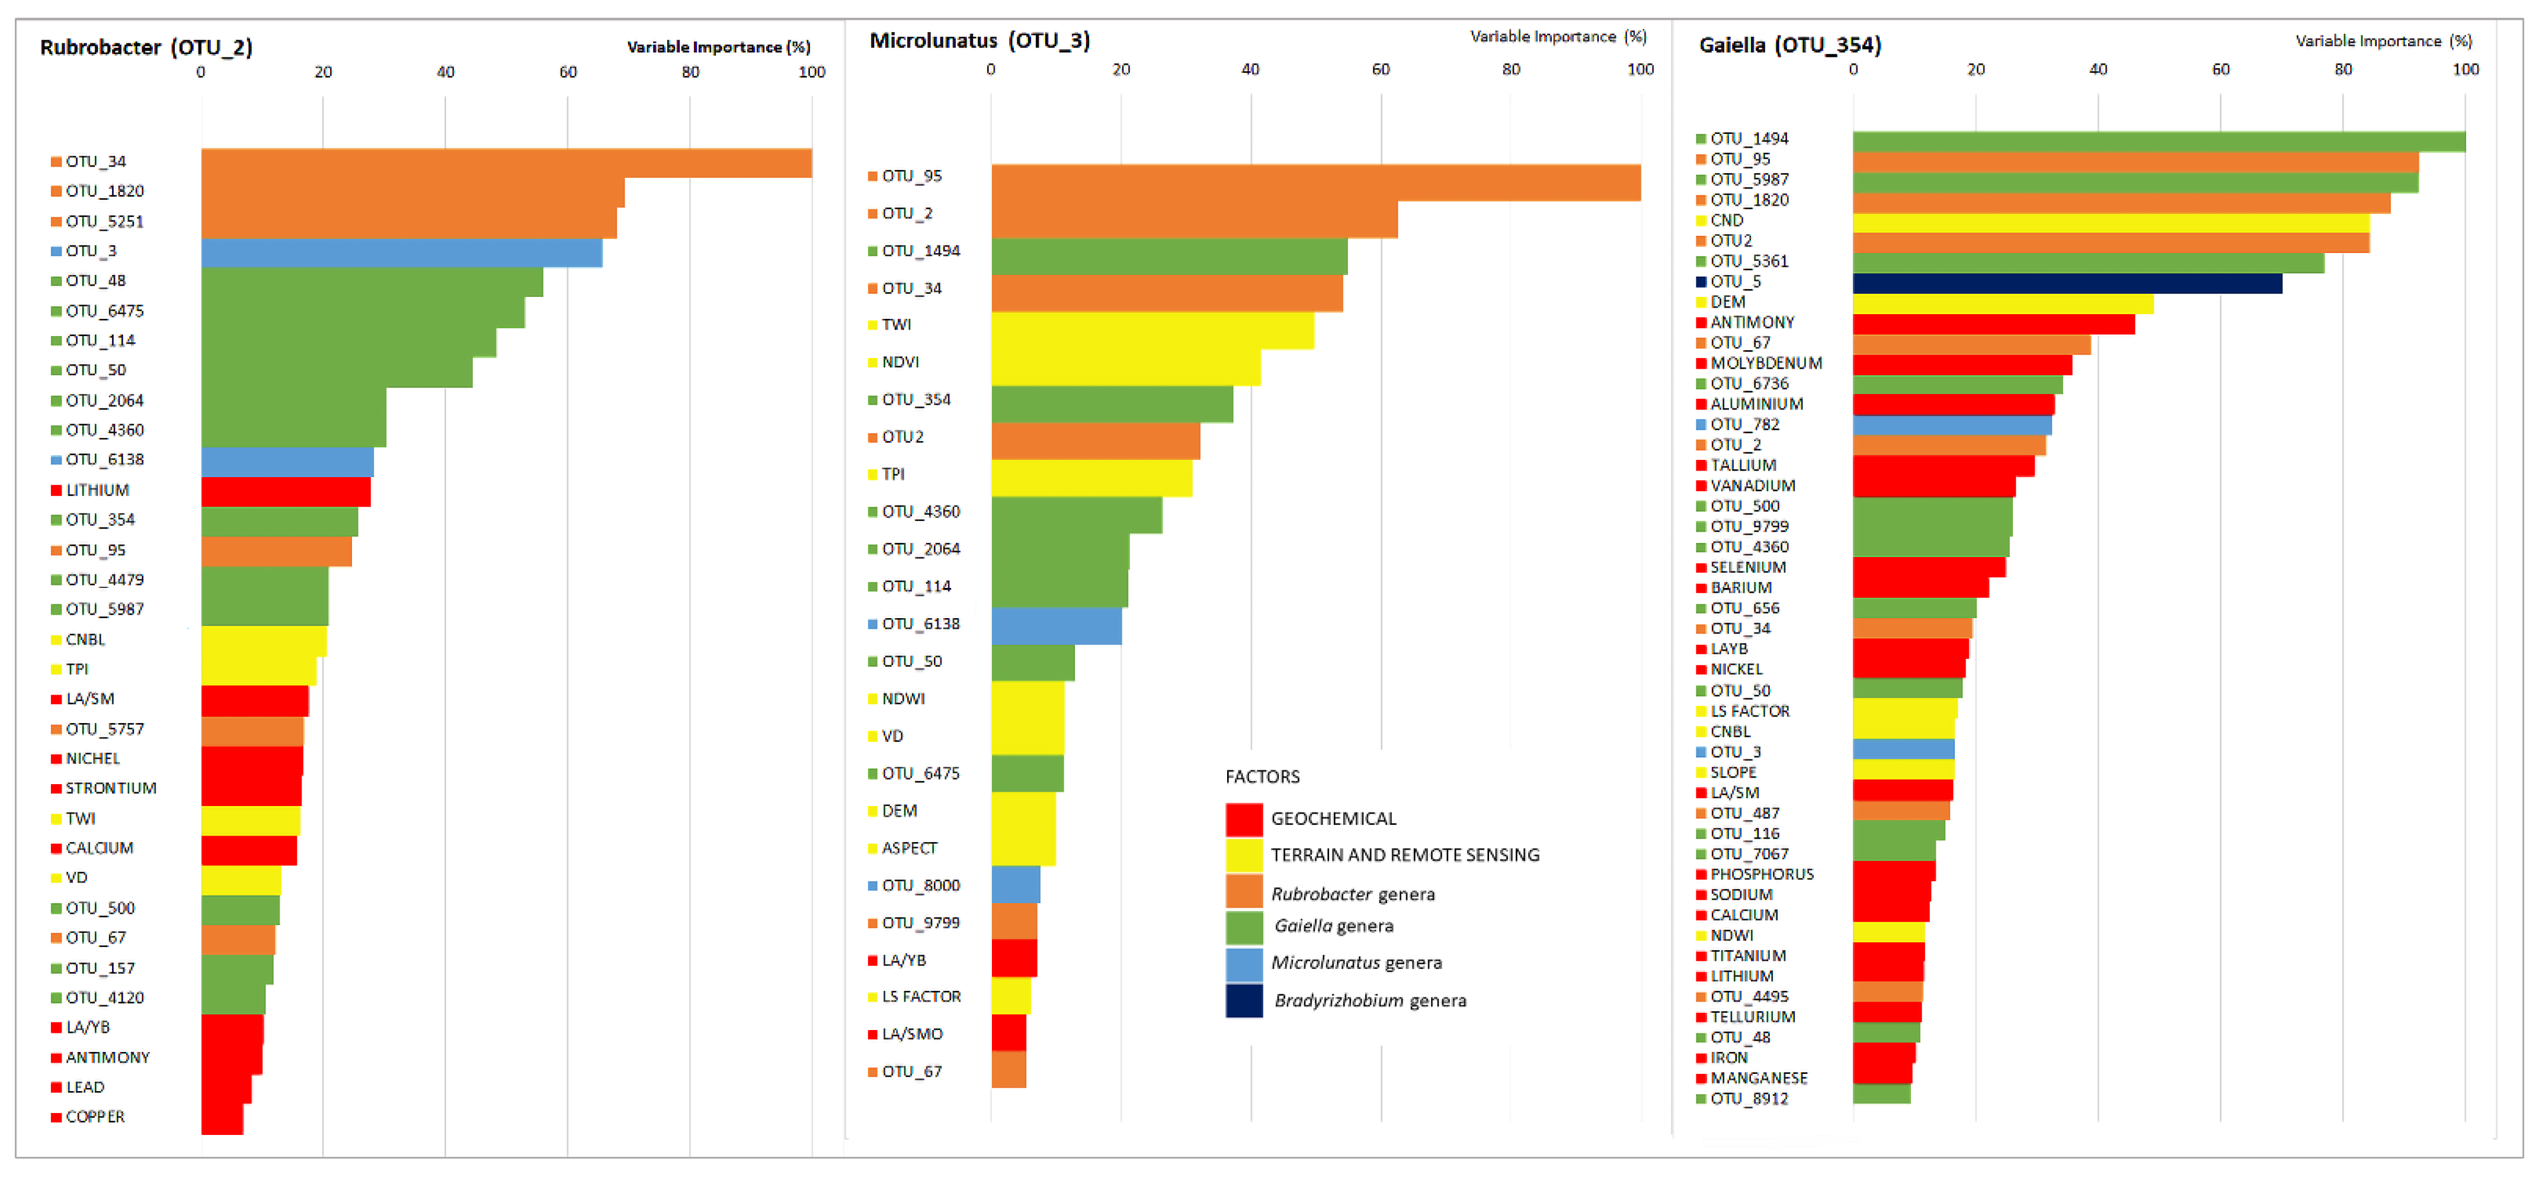Click the dark navy Bradyrhizobium genera swatch

click(x=1243, y=1000)
